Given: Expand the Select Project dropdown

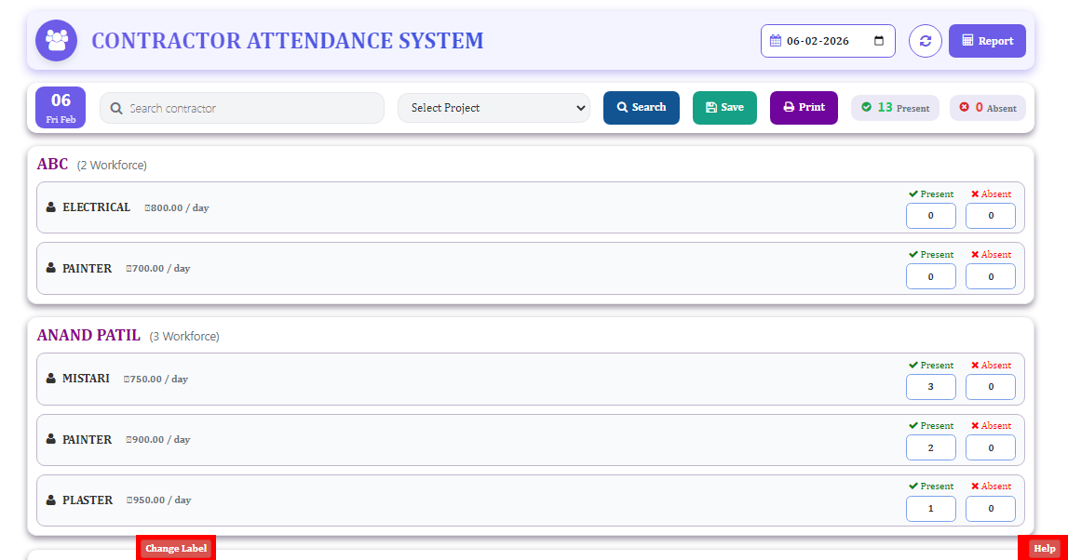Looking at the screenshot, I should coord(493,108).
